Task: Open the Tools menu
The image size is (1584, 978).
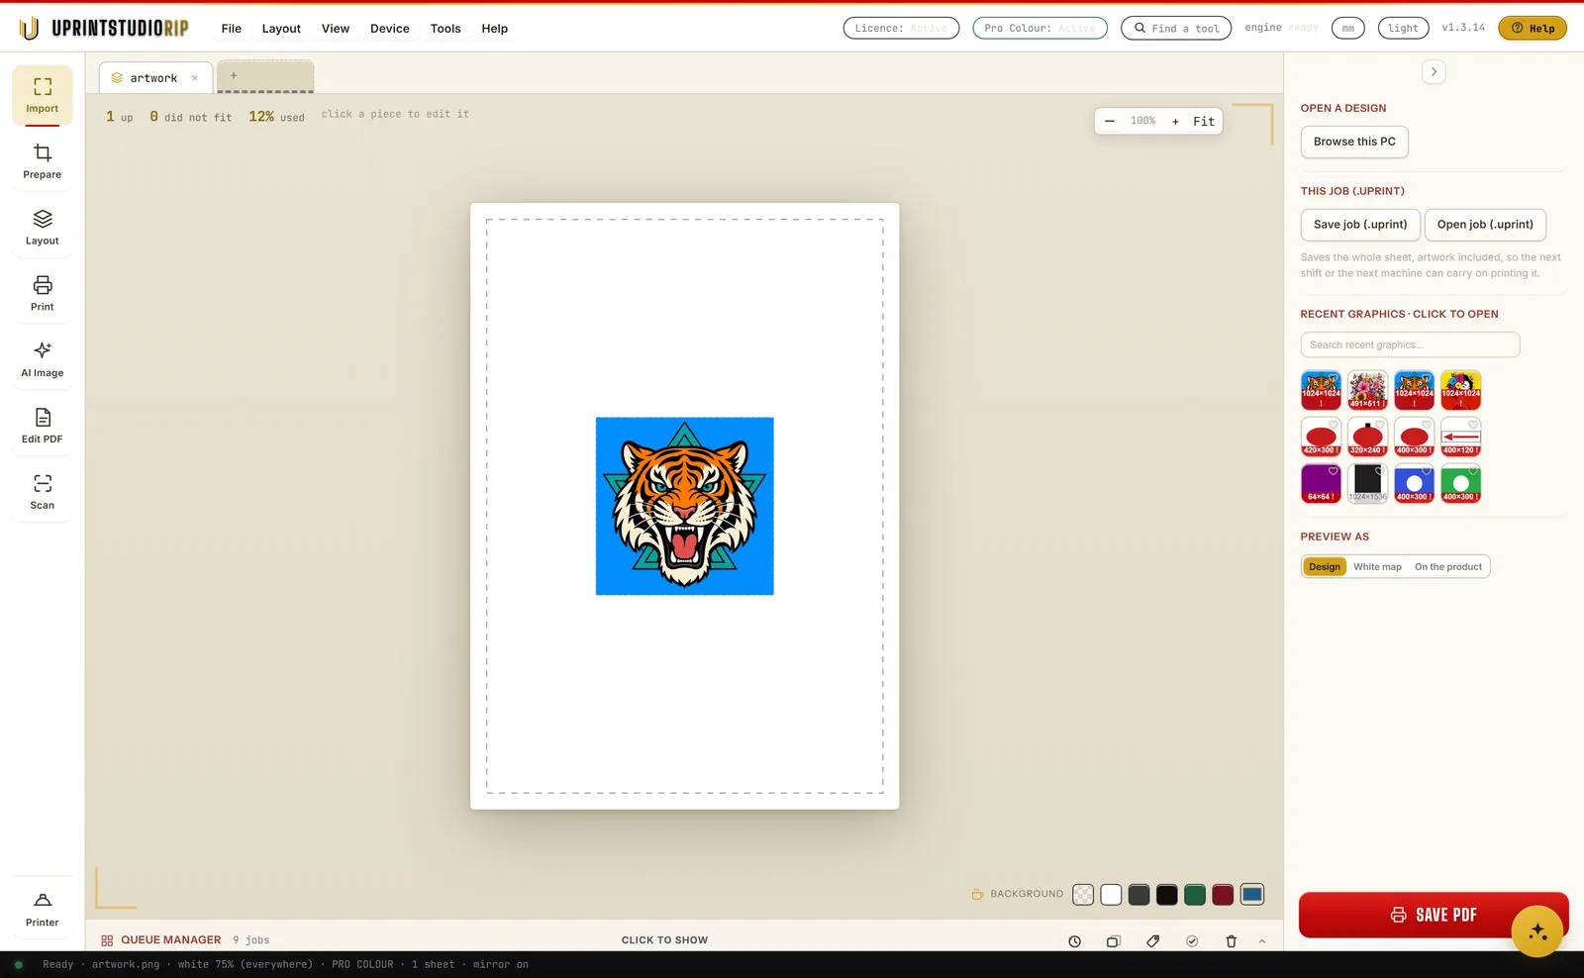Action: [445, 29]
